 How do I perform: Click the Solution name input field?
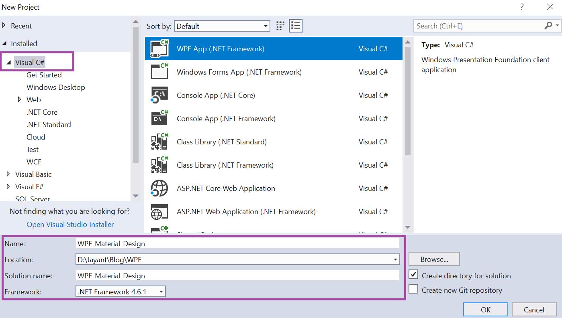click(238, 275)
